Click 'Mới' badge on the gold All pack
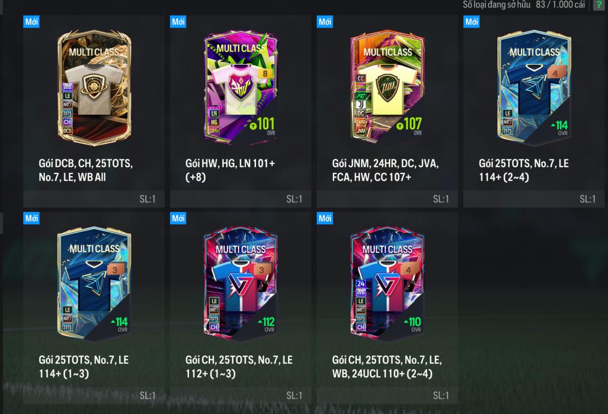The image size is (608, 414). coord(31,22)
